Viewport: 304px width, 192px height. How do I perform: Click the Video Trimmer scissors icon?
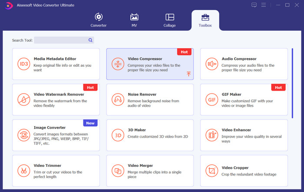pyautogui.click(x=24, y=171)
